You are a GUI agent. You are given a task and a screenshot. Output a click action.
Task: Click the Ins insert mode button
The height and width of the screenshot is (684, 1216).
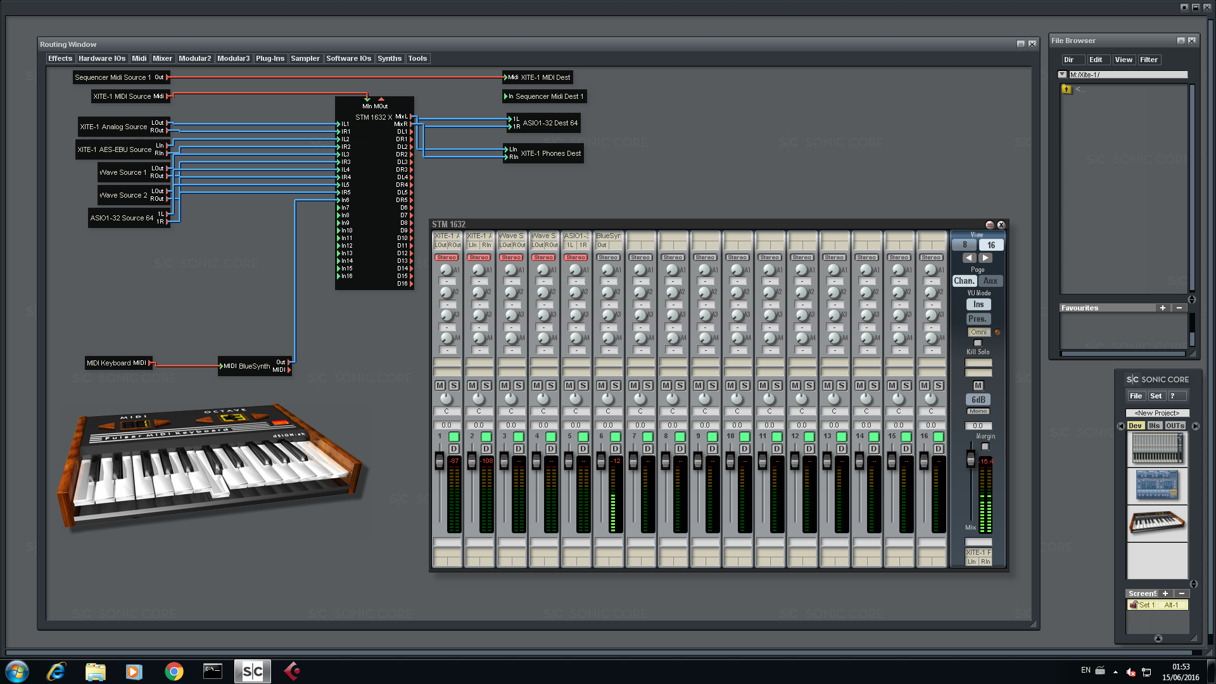coord(977,304)
